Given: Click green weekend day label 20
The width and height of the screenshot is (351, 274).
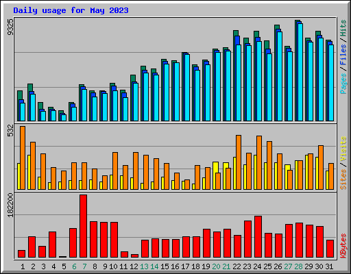Looking at the screenshot, I should (216, 266).
